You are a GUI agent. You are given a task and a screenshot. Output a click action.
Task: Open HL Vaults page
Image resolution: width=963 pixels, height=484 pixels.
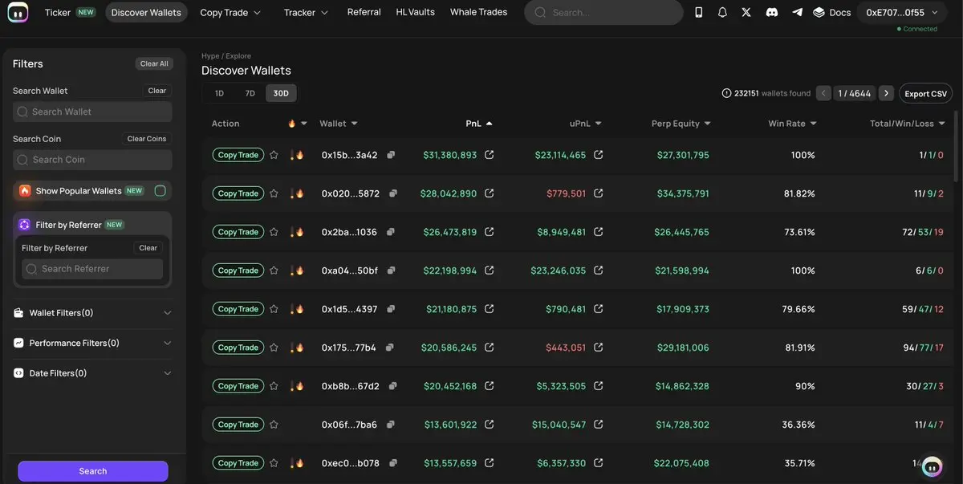click(x=416, y=13)
